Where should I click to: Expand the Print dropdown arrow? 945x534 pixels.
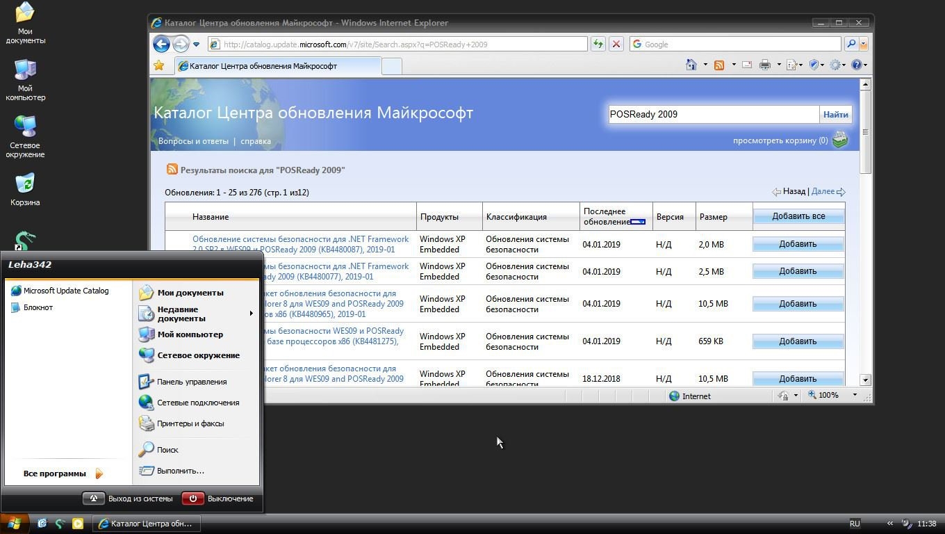tap(779, 65)
